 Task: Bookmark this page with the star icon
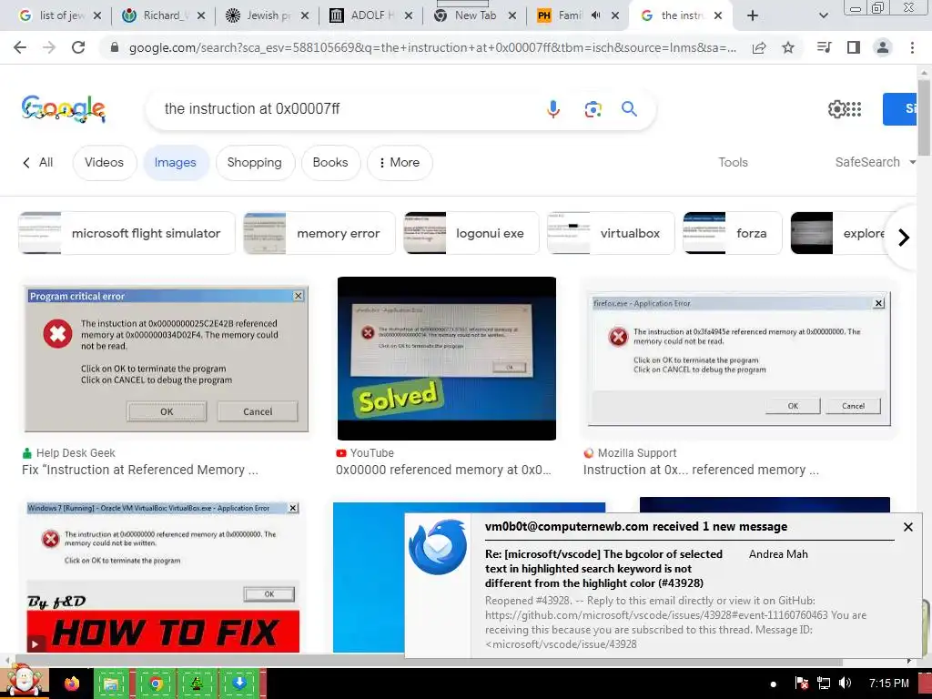tap(788, 47)
